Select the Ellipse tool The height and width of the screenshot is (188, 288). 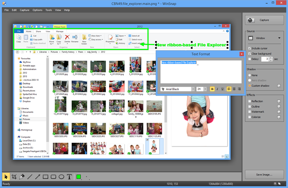(x=62, y=177)
